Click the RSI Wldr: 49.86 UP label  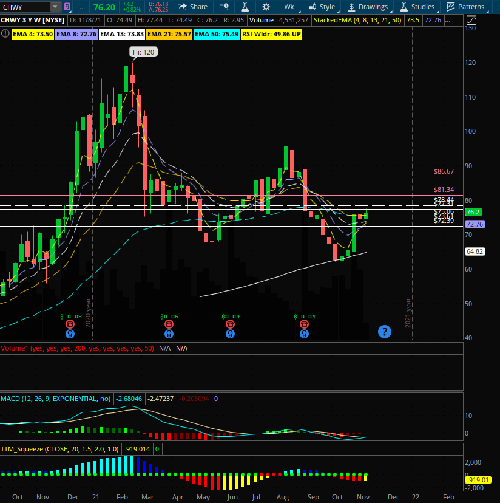(x=271, y=34)
